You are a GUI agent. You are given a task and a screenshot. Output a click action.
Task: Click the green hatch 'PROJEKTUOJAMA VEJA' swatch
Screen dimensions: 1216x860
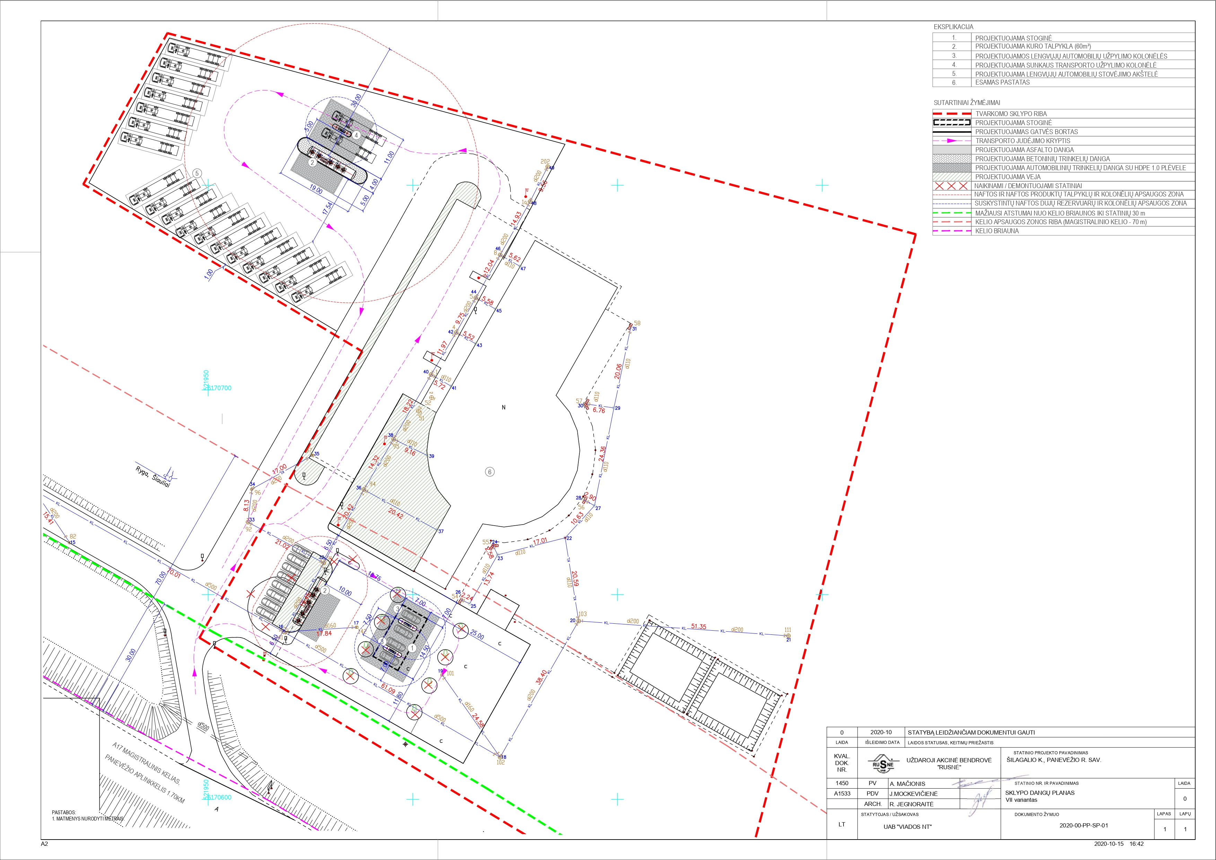point(952,177)
